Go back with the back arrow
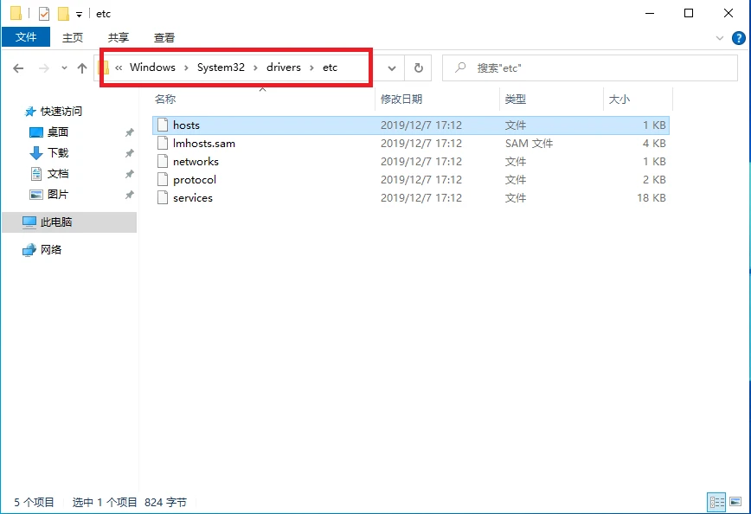751x514 pixels. pyautogui.click(x=18, y=68)
